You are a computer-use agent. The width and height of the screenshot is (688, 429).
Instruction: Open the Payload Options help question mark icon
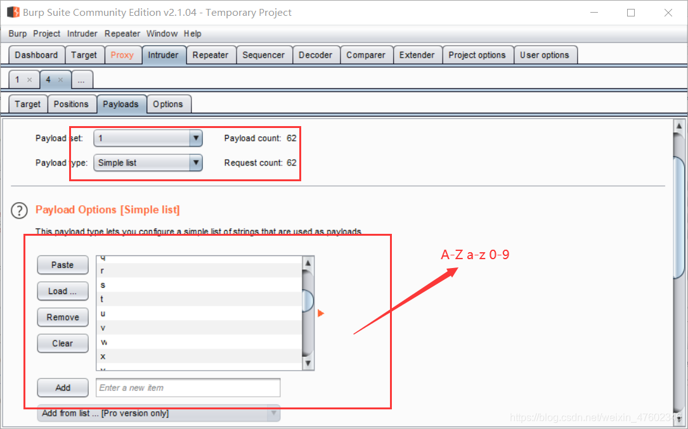(x=19, y=210)
